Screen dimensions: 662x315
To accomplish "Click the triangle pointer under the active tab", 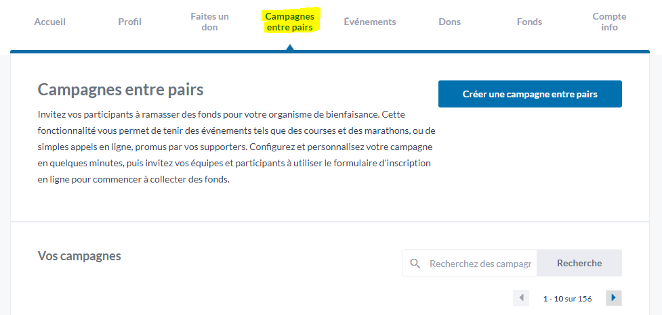I will pyautogui.click(x=290, y=47).
